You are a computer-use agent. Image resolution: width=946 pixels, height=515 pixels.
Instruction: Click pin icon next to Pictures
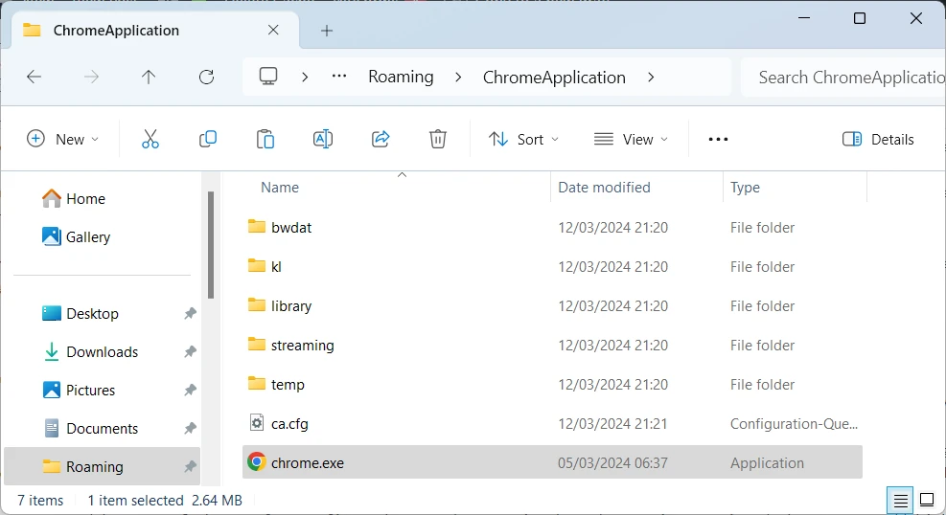[190, 390]
